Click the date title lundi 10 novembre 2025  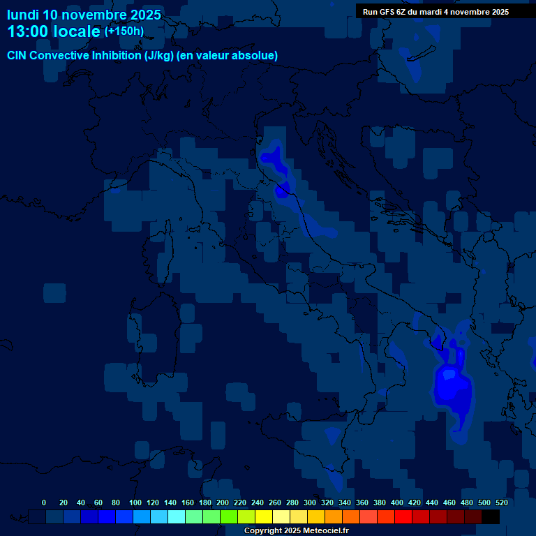tap(84, 15)
